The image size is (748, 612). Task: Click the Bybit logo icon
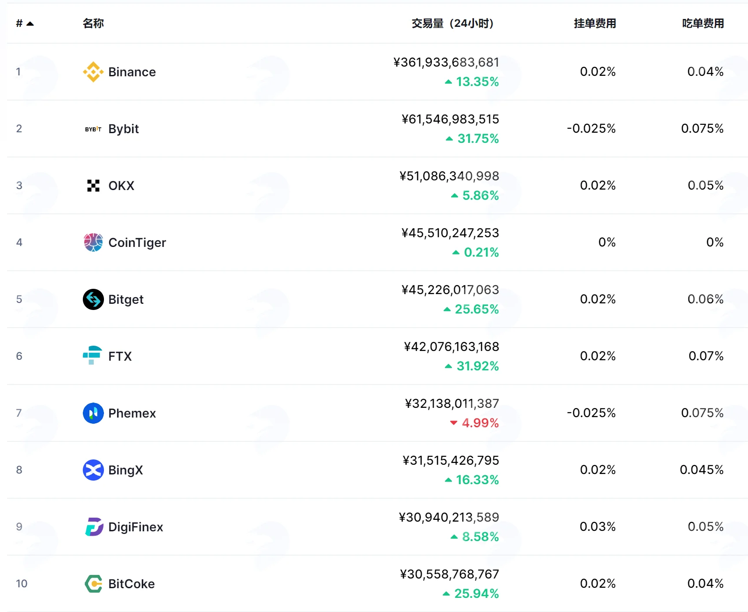[x=93, y=129]
